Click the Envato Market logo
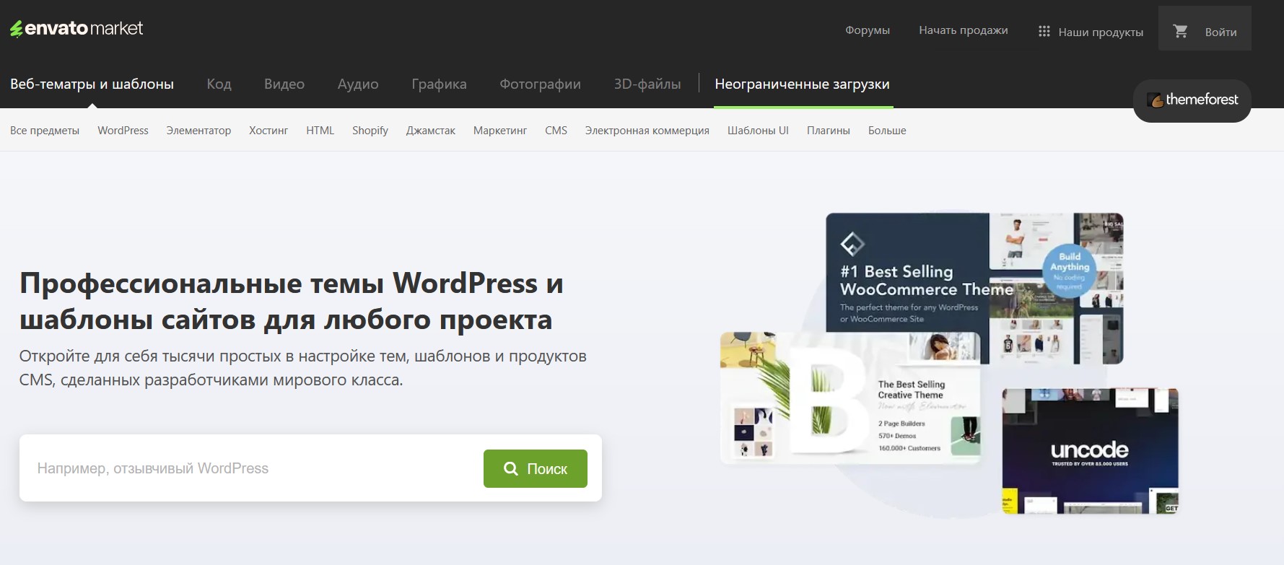The width and height of the screenshot is (1284, 565). click(77, 29)
